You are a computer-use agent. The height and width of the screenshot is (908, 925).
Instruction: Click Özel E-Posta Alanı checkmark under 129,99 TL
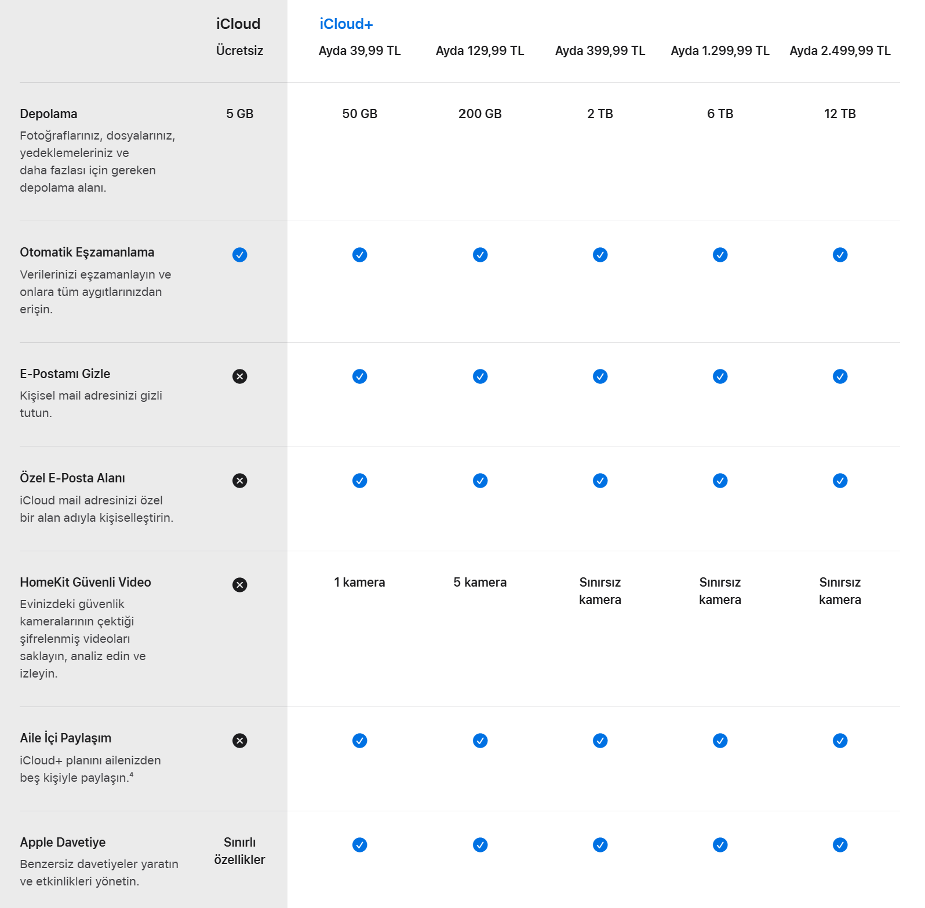[x=480, y=481]
